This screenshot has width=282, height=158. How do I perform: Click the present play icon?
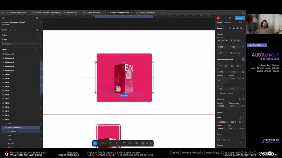[230, 18]
